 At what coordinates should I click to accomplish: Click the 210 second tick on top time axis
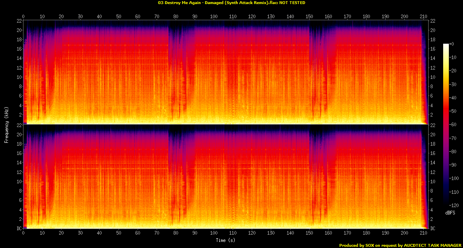pyautogui.click(x=424, y=17)
